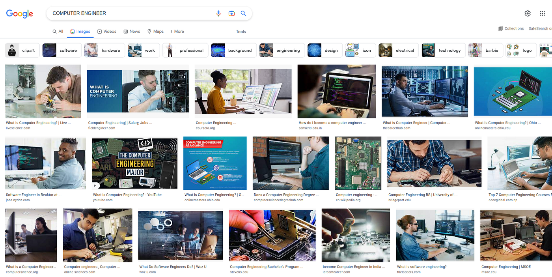Expand the More menu

click(177, 32)
